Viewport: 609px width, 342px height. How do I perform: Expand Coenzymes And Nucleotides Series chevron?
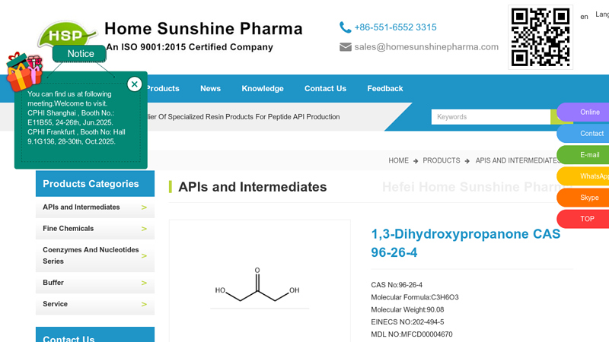(x=144, y=256)
